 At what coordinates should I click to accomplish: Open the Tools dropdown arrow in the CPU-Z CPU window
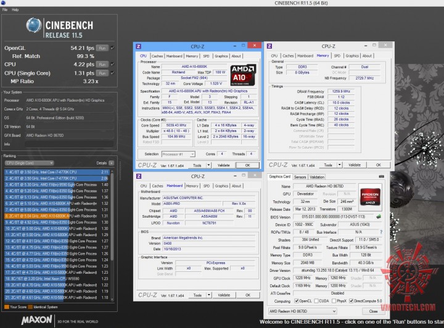point(208,165)
